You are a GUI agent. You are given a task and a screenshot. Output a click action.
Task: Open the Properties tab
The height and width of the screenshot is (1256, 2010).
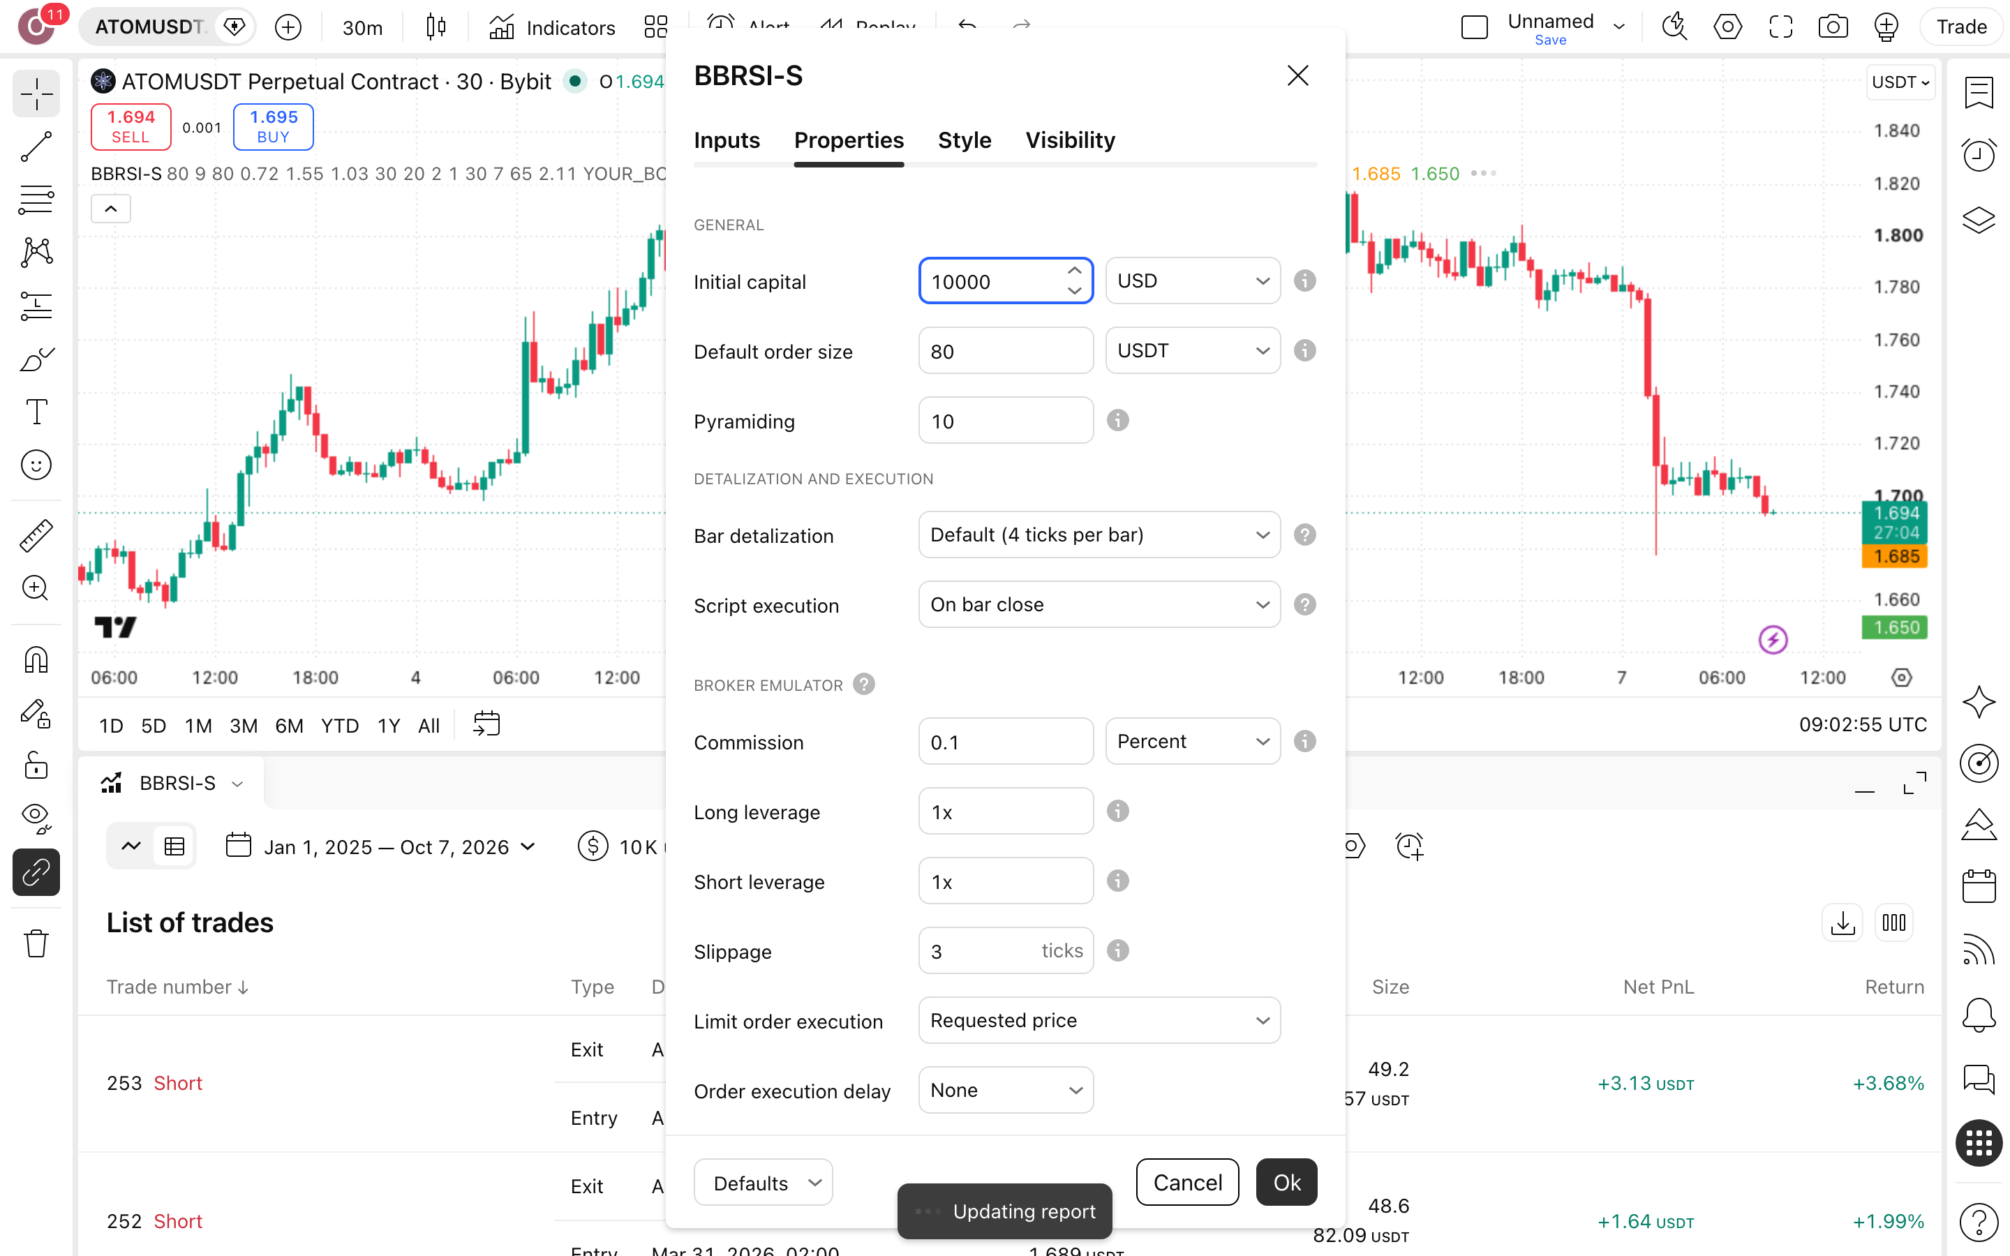coord(849,140)
